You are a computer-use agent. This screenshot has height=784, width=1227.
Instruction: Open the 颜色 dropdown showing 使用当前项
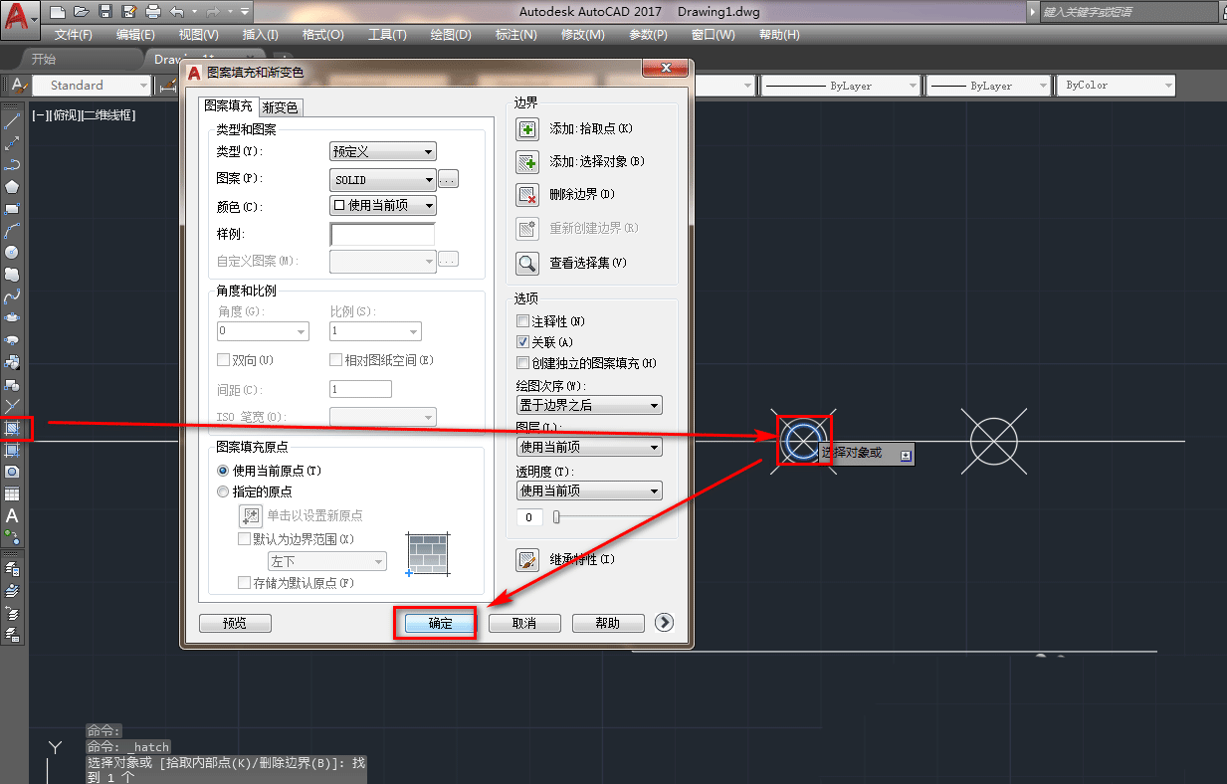coord(382,205)
